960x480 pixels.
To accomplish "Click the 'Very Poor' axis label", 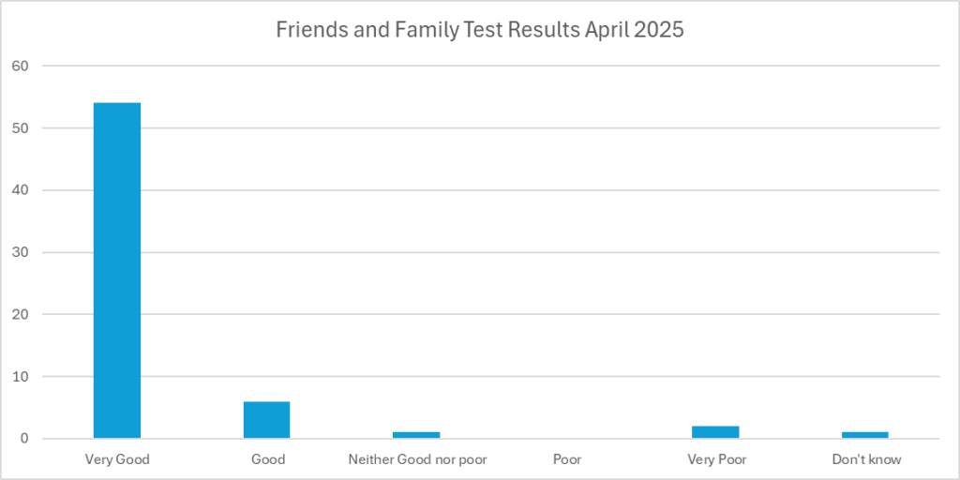I will pyautogui.click(x=716, y=459).
